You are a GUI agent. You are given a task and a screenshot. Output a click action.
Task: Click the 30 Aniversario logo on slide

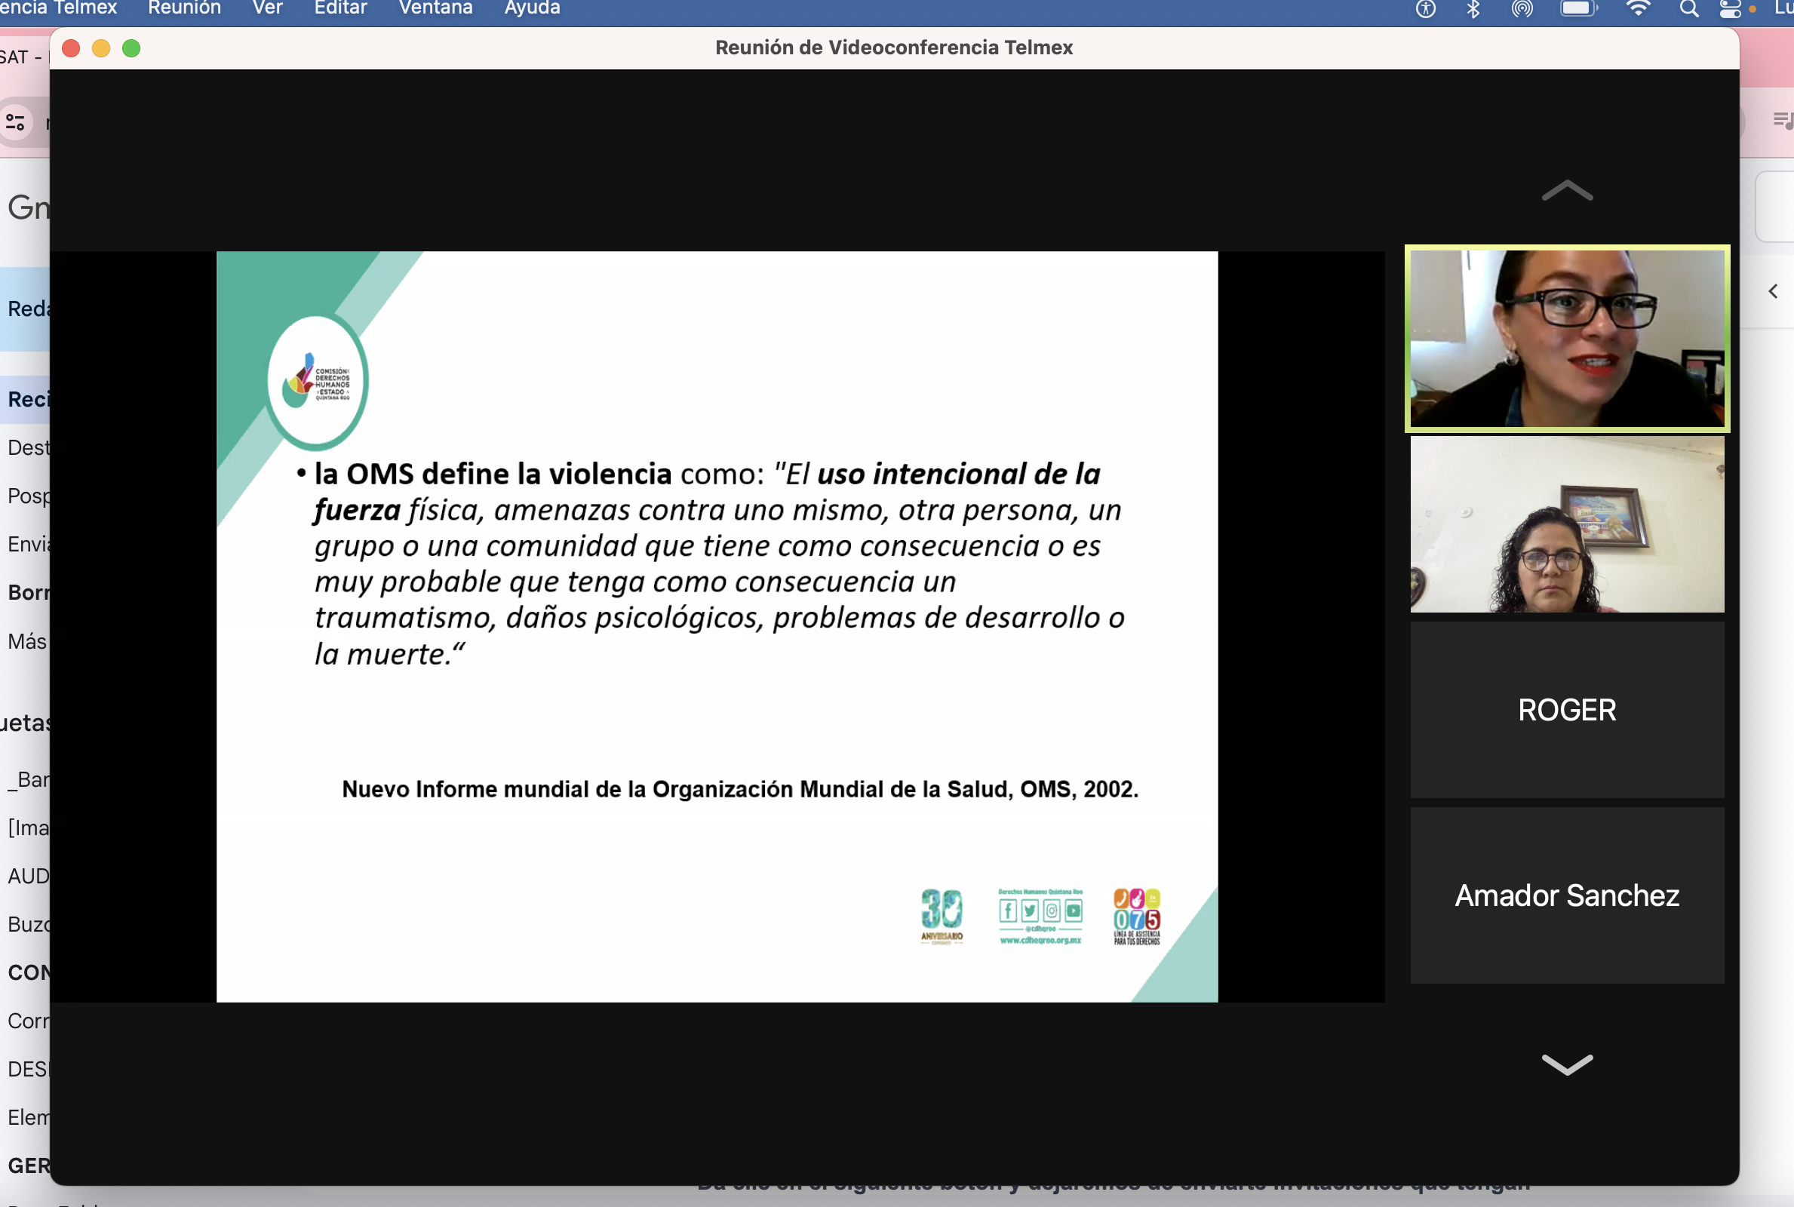coord(942,917)
